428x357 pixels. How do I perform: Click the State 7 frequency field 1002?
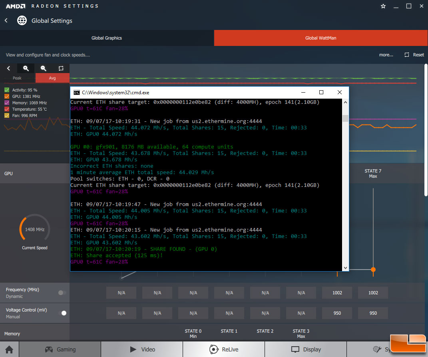(x=373, y=293)
